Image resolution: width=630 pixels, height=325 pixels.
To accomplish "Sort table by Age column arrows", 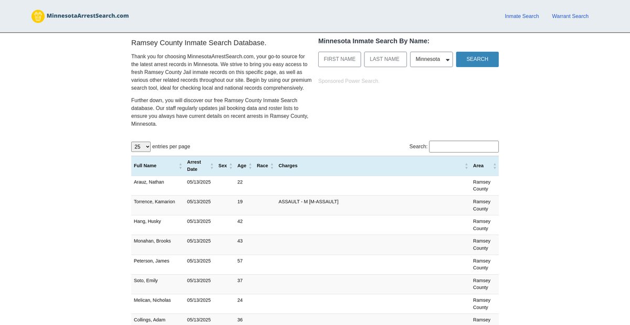I will [x=250, y=166].
